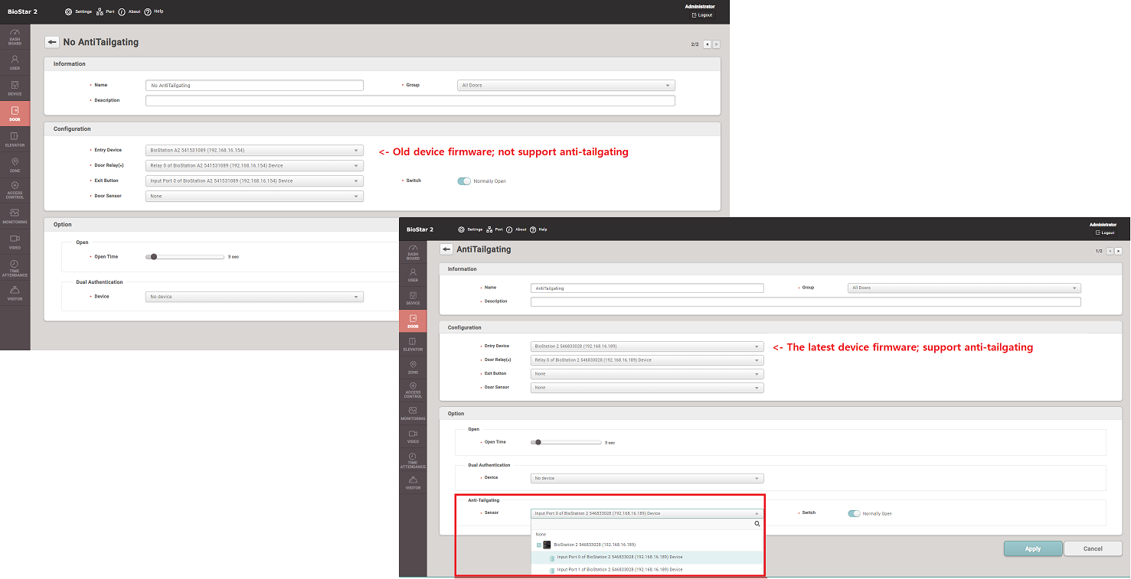
Task: Open Port menu in AntiTailgating window
Action: click(495, 229)
